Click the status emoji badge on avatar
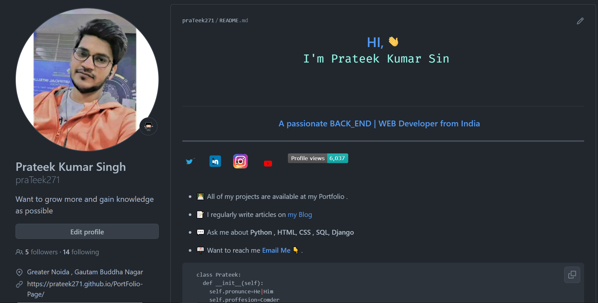The image size is (598, 303). pos(148,126)
